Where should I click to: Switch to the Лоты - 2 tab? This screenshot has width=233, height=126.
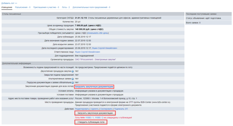(66, 7)
